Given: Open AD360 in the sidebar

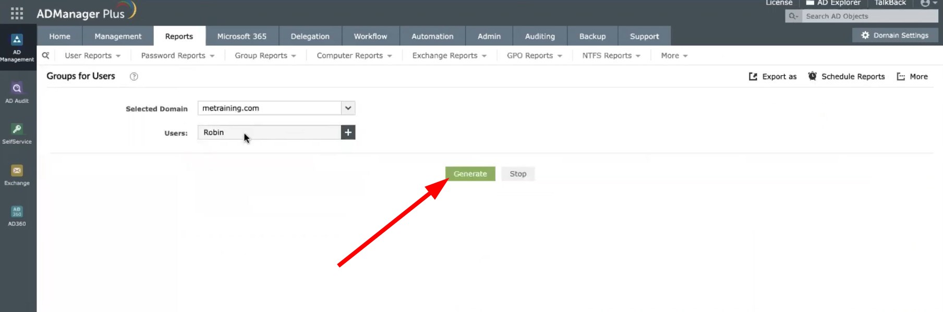Looking at the screenshot, I should coord(17,216).
